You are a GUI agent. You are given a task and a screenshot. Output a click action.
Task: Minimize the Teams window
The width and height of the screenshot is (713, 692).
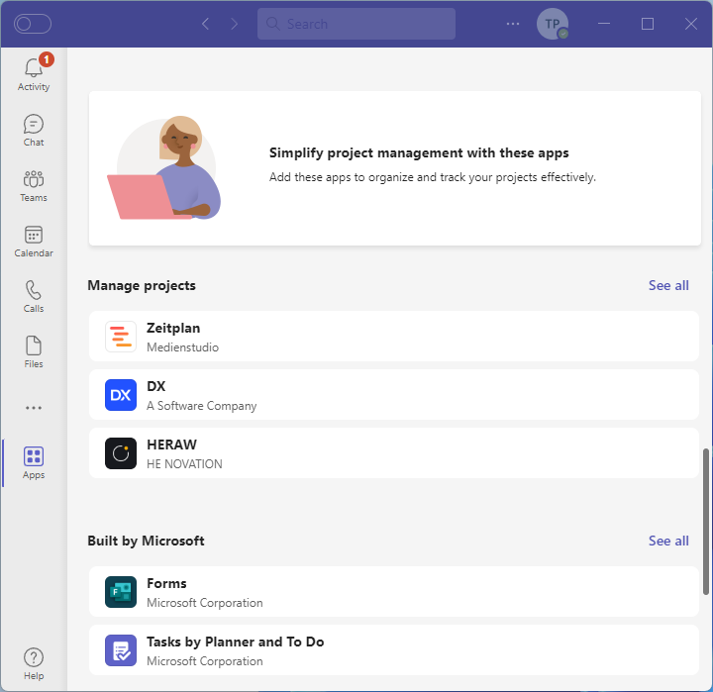coord(604,24)
